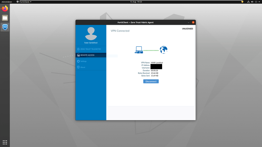Open the About sidebar entry
This screenshot has width=262, height=147.
point(83,67)
